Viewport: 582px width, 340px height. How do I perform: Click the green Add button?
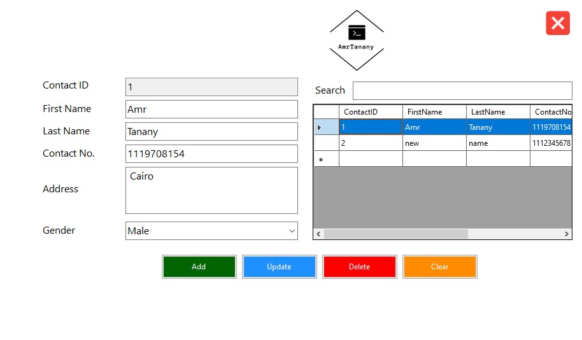click(x=199, y=267)
